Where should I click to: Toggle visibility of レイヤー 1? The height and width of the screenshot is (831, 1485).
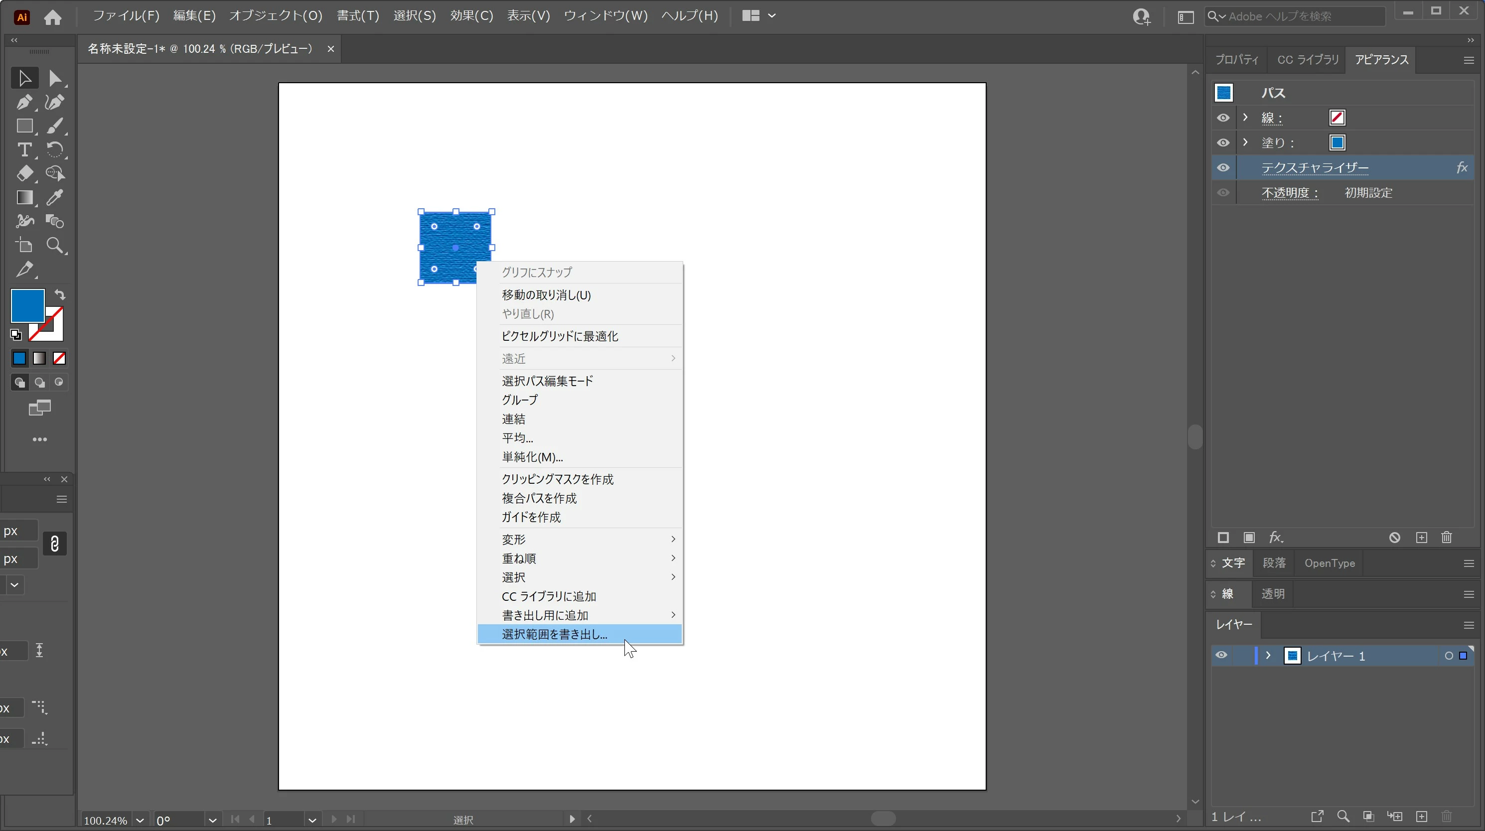tap(1221, 655)
